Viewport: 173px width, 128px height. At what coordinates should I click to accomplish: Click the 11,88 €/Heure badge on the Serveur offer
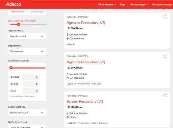[75, 107]
